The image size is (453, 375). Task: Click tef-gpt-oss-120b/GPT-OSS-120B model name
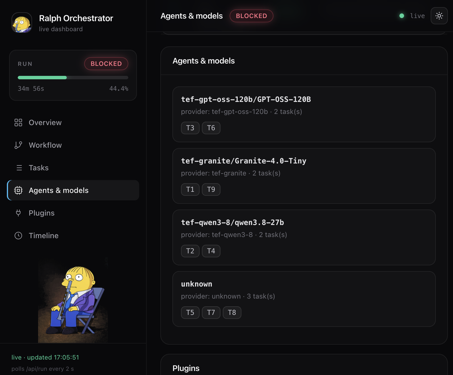[246, 99]
